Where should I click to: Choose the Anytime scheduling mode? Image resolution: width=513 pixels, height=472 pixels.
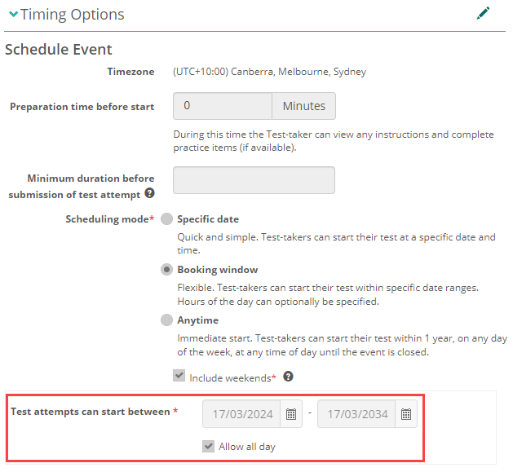tap(167, 320)
